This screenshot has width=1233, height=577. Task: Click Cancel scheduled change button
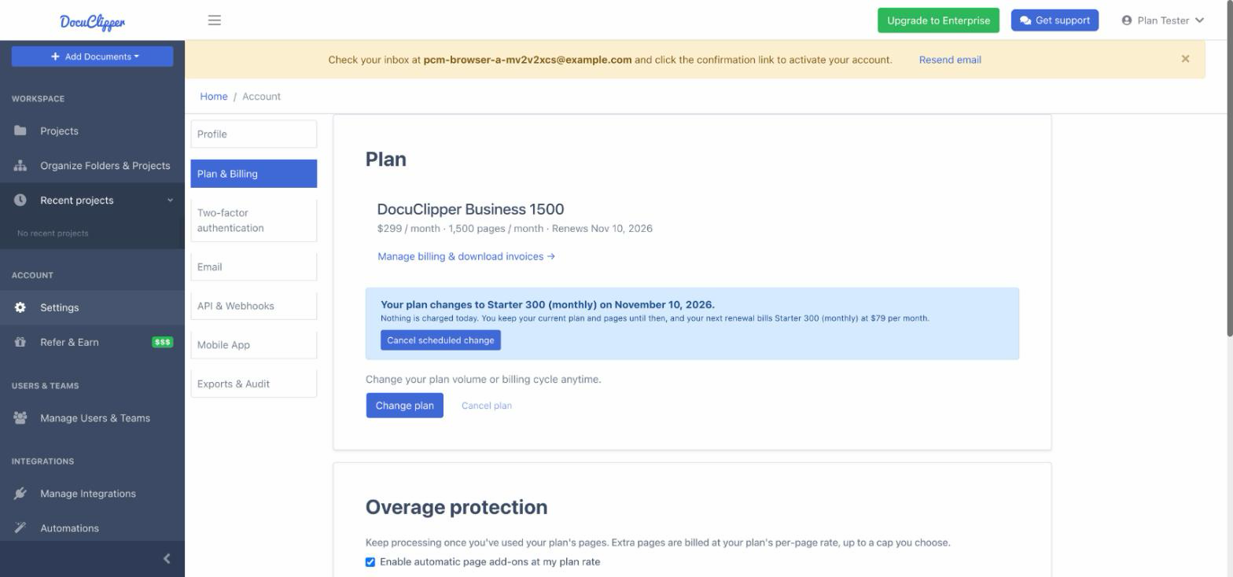pyautogui.click(x=440, y=340)
